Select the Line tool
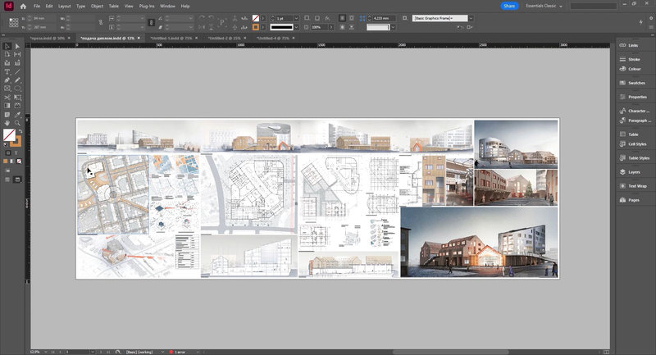This screenshot has width=656, height=355. [17, 71]
